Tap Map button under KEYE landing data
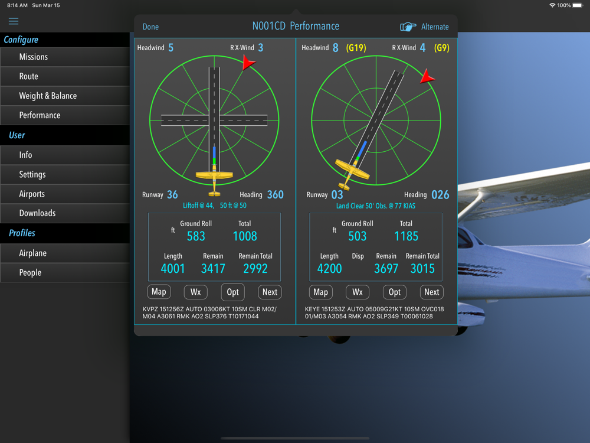This screenshot has width=590, height=443. pos(320,292)
